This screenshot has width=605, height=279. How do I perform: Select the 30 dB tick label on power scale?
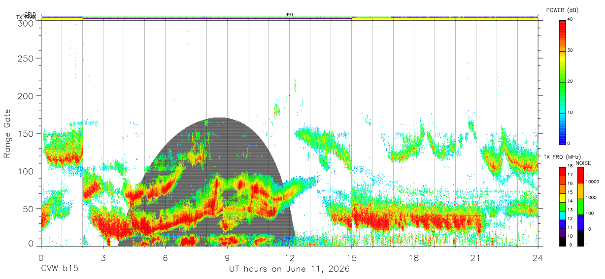click(x=571, y=50)
